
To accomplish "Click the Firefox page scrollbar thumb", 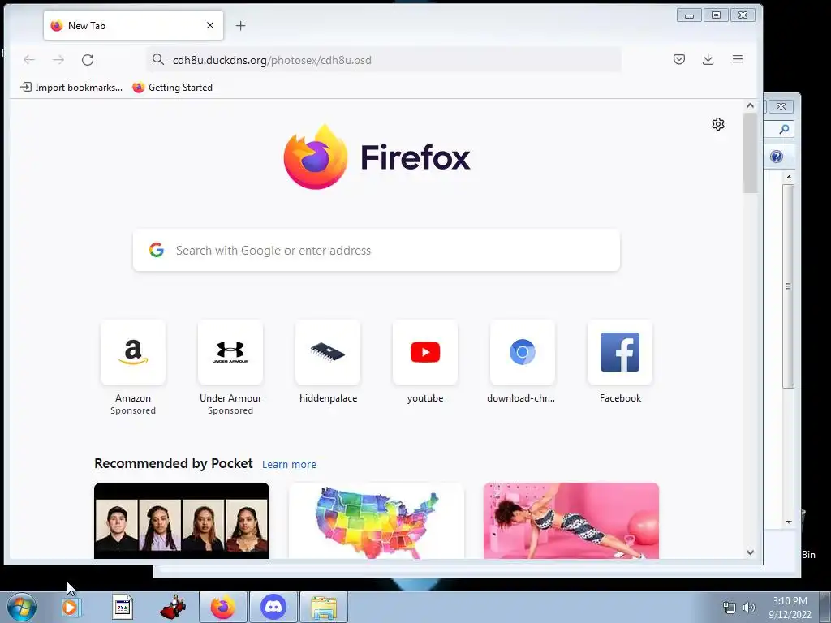I will pyautogui.click(x=750, y=153).
